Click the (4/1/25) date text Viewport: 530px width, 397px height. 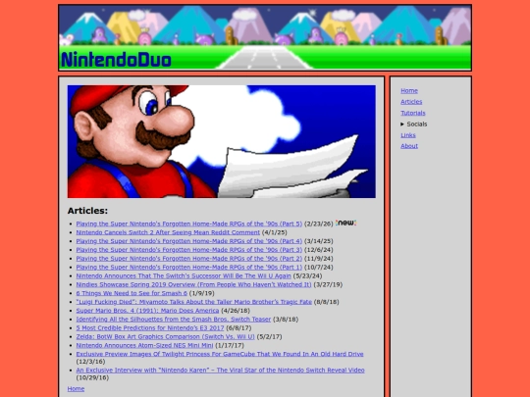click(x=275, y=232)
